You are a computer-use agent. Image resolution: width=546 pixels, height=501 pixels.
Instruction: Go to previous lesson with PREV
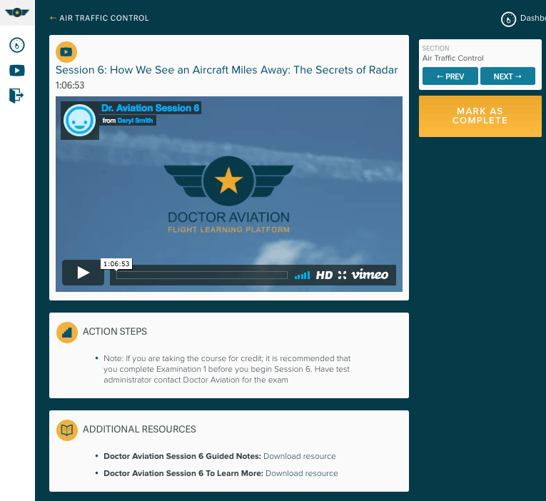(450, 76)
